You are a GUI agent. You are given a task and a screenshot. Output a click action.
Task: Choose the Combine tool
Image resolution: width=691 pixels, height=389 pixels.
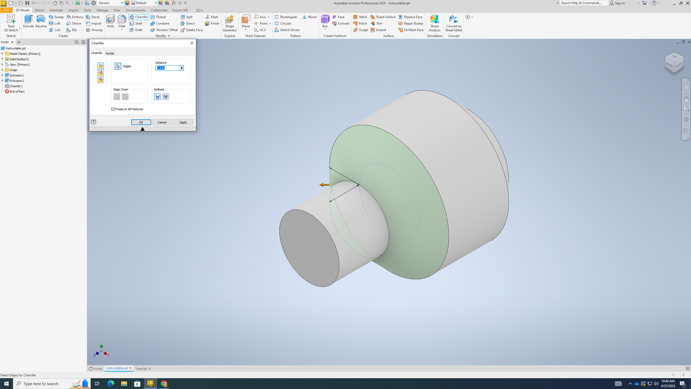160,23
